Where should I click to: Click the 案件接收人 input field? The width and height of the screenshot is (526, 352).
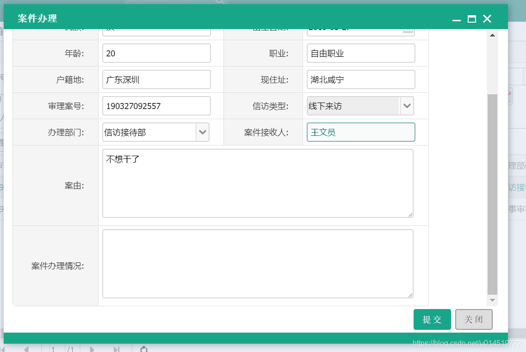[x=361, y=132]
